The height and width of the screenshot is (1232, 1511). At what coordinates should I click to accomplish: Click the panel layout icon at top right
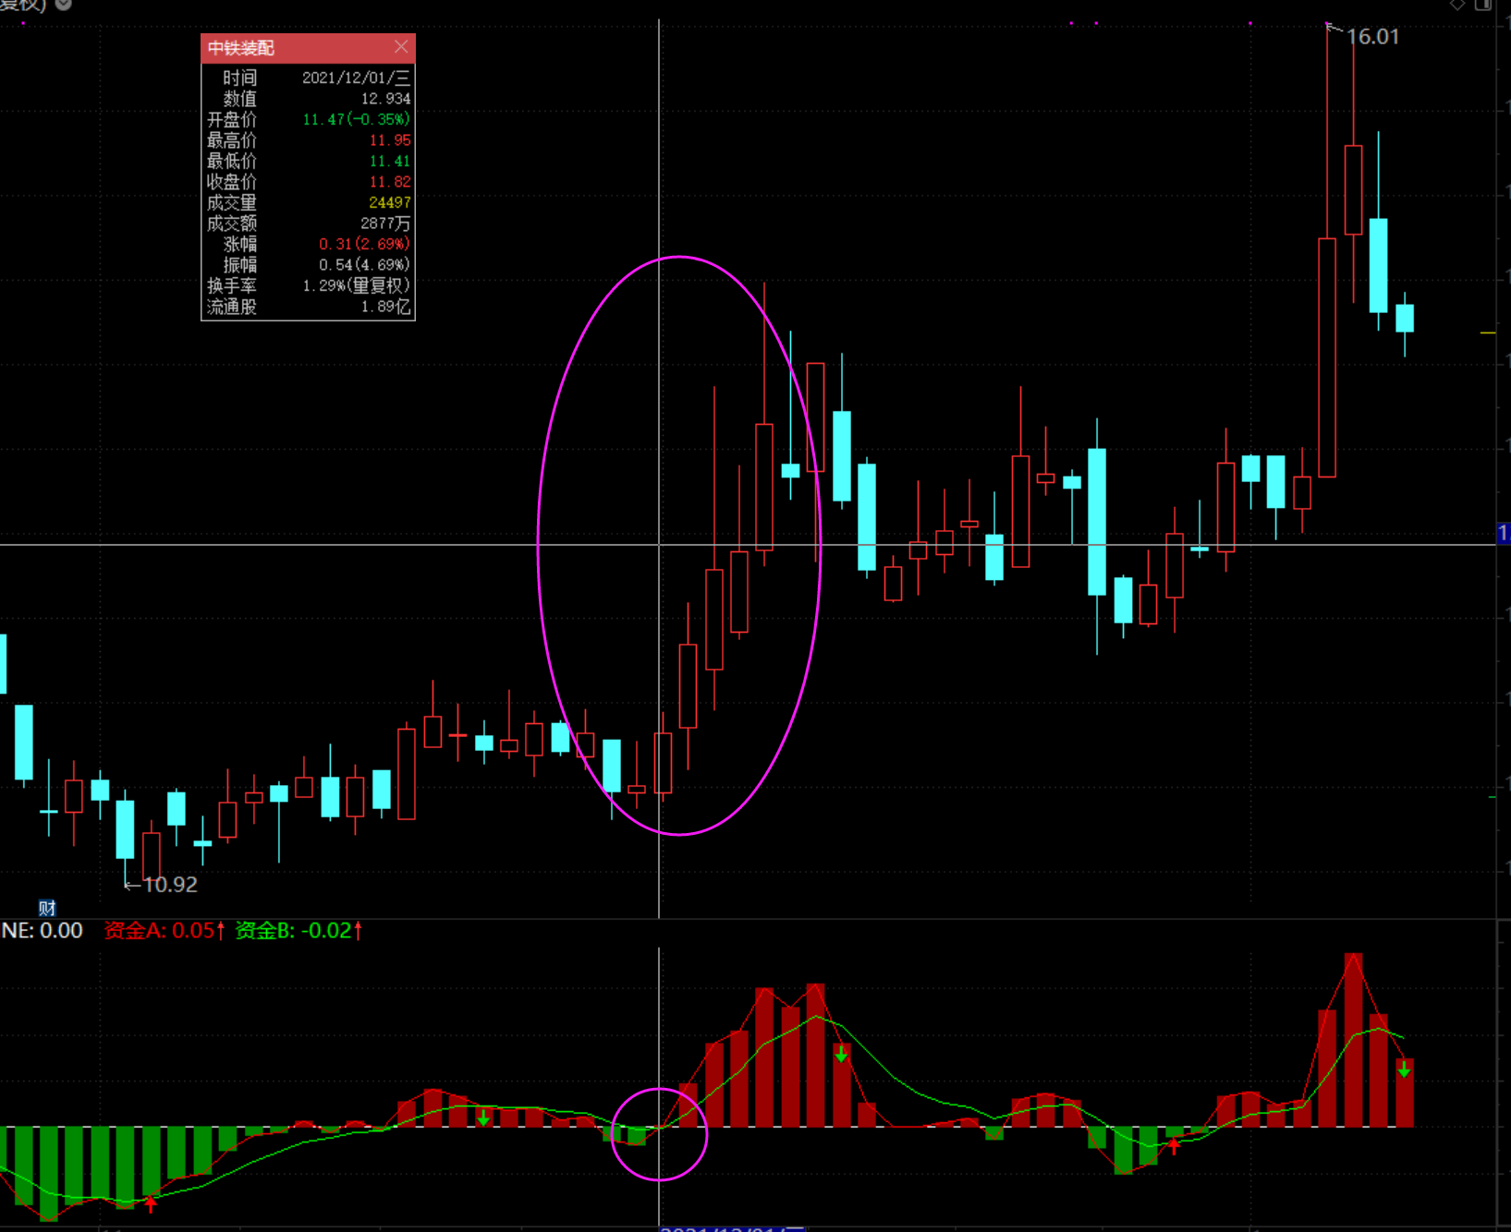click(x=1483, y=4)
